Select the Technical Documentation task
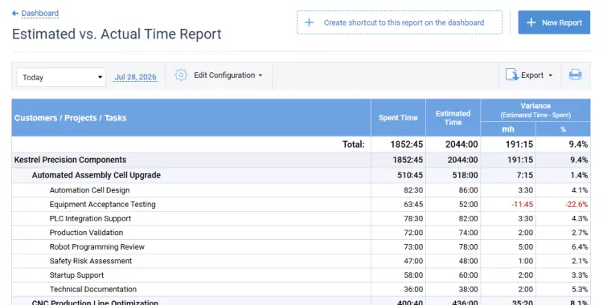Viewport: 603px width, 305px height. tap(301, 289)
